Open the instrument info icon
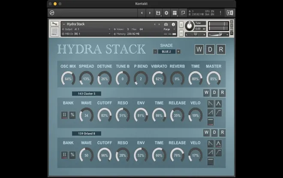The width and height of the screenshot is (283, 178). (x=173, y=24)
